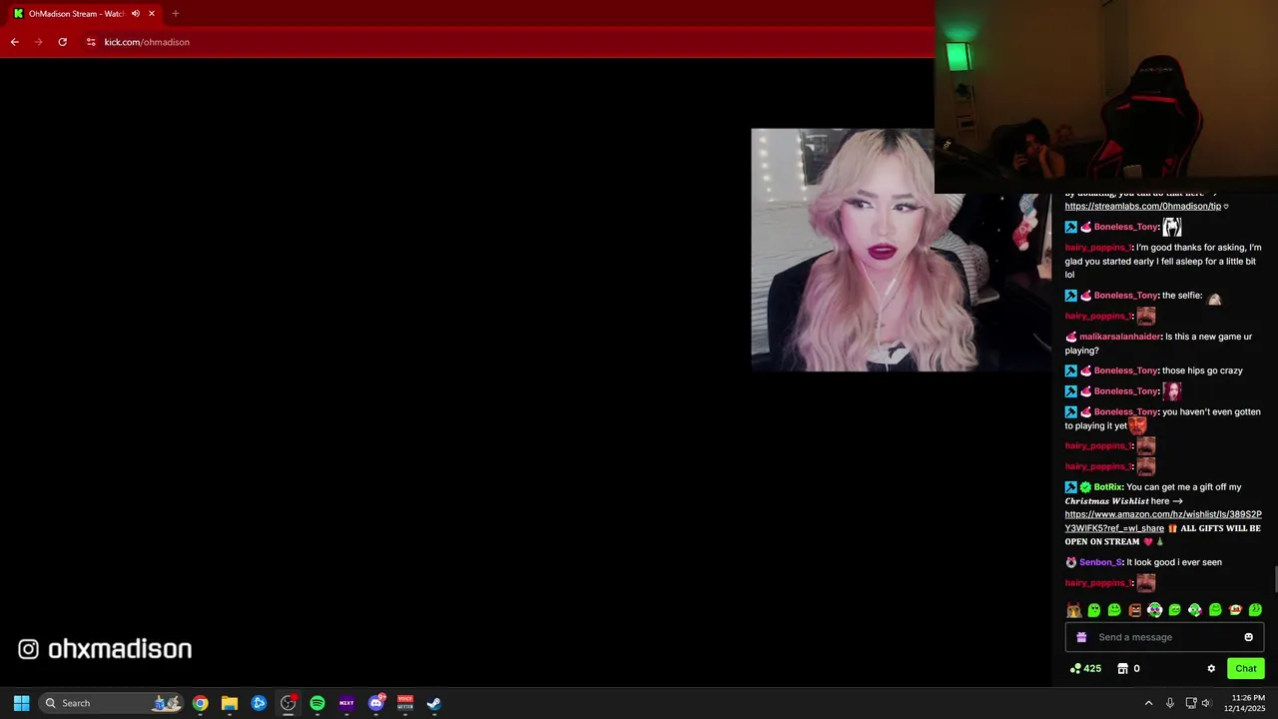
Task: Click the blonde streamer's webcam video
Action: click(x=899, y=250)
